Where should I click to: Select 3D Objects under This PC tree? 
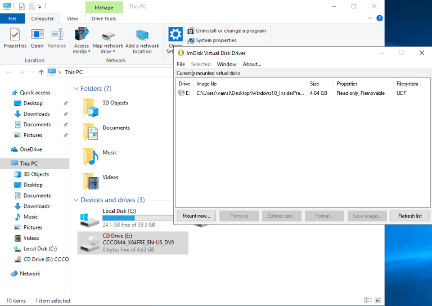click(36, 174)
